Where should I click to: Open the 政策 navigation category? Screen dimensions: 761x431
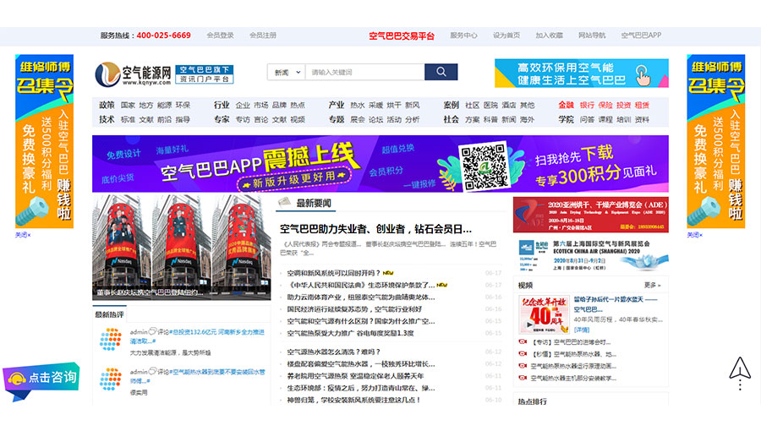click(107, 105)
